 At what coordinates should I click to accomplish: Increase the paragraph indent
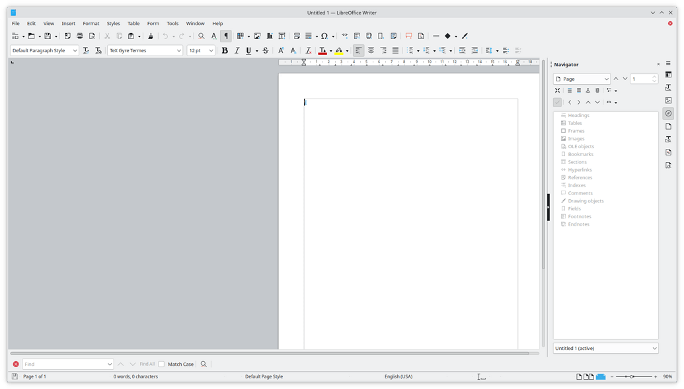(x=462, y=51)
